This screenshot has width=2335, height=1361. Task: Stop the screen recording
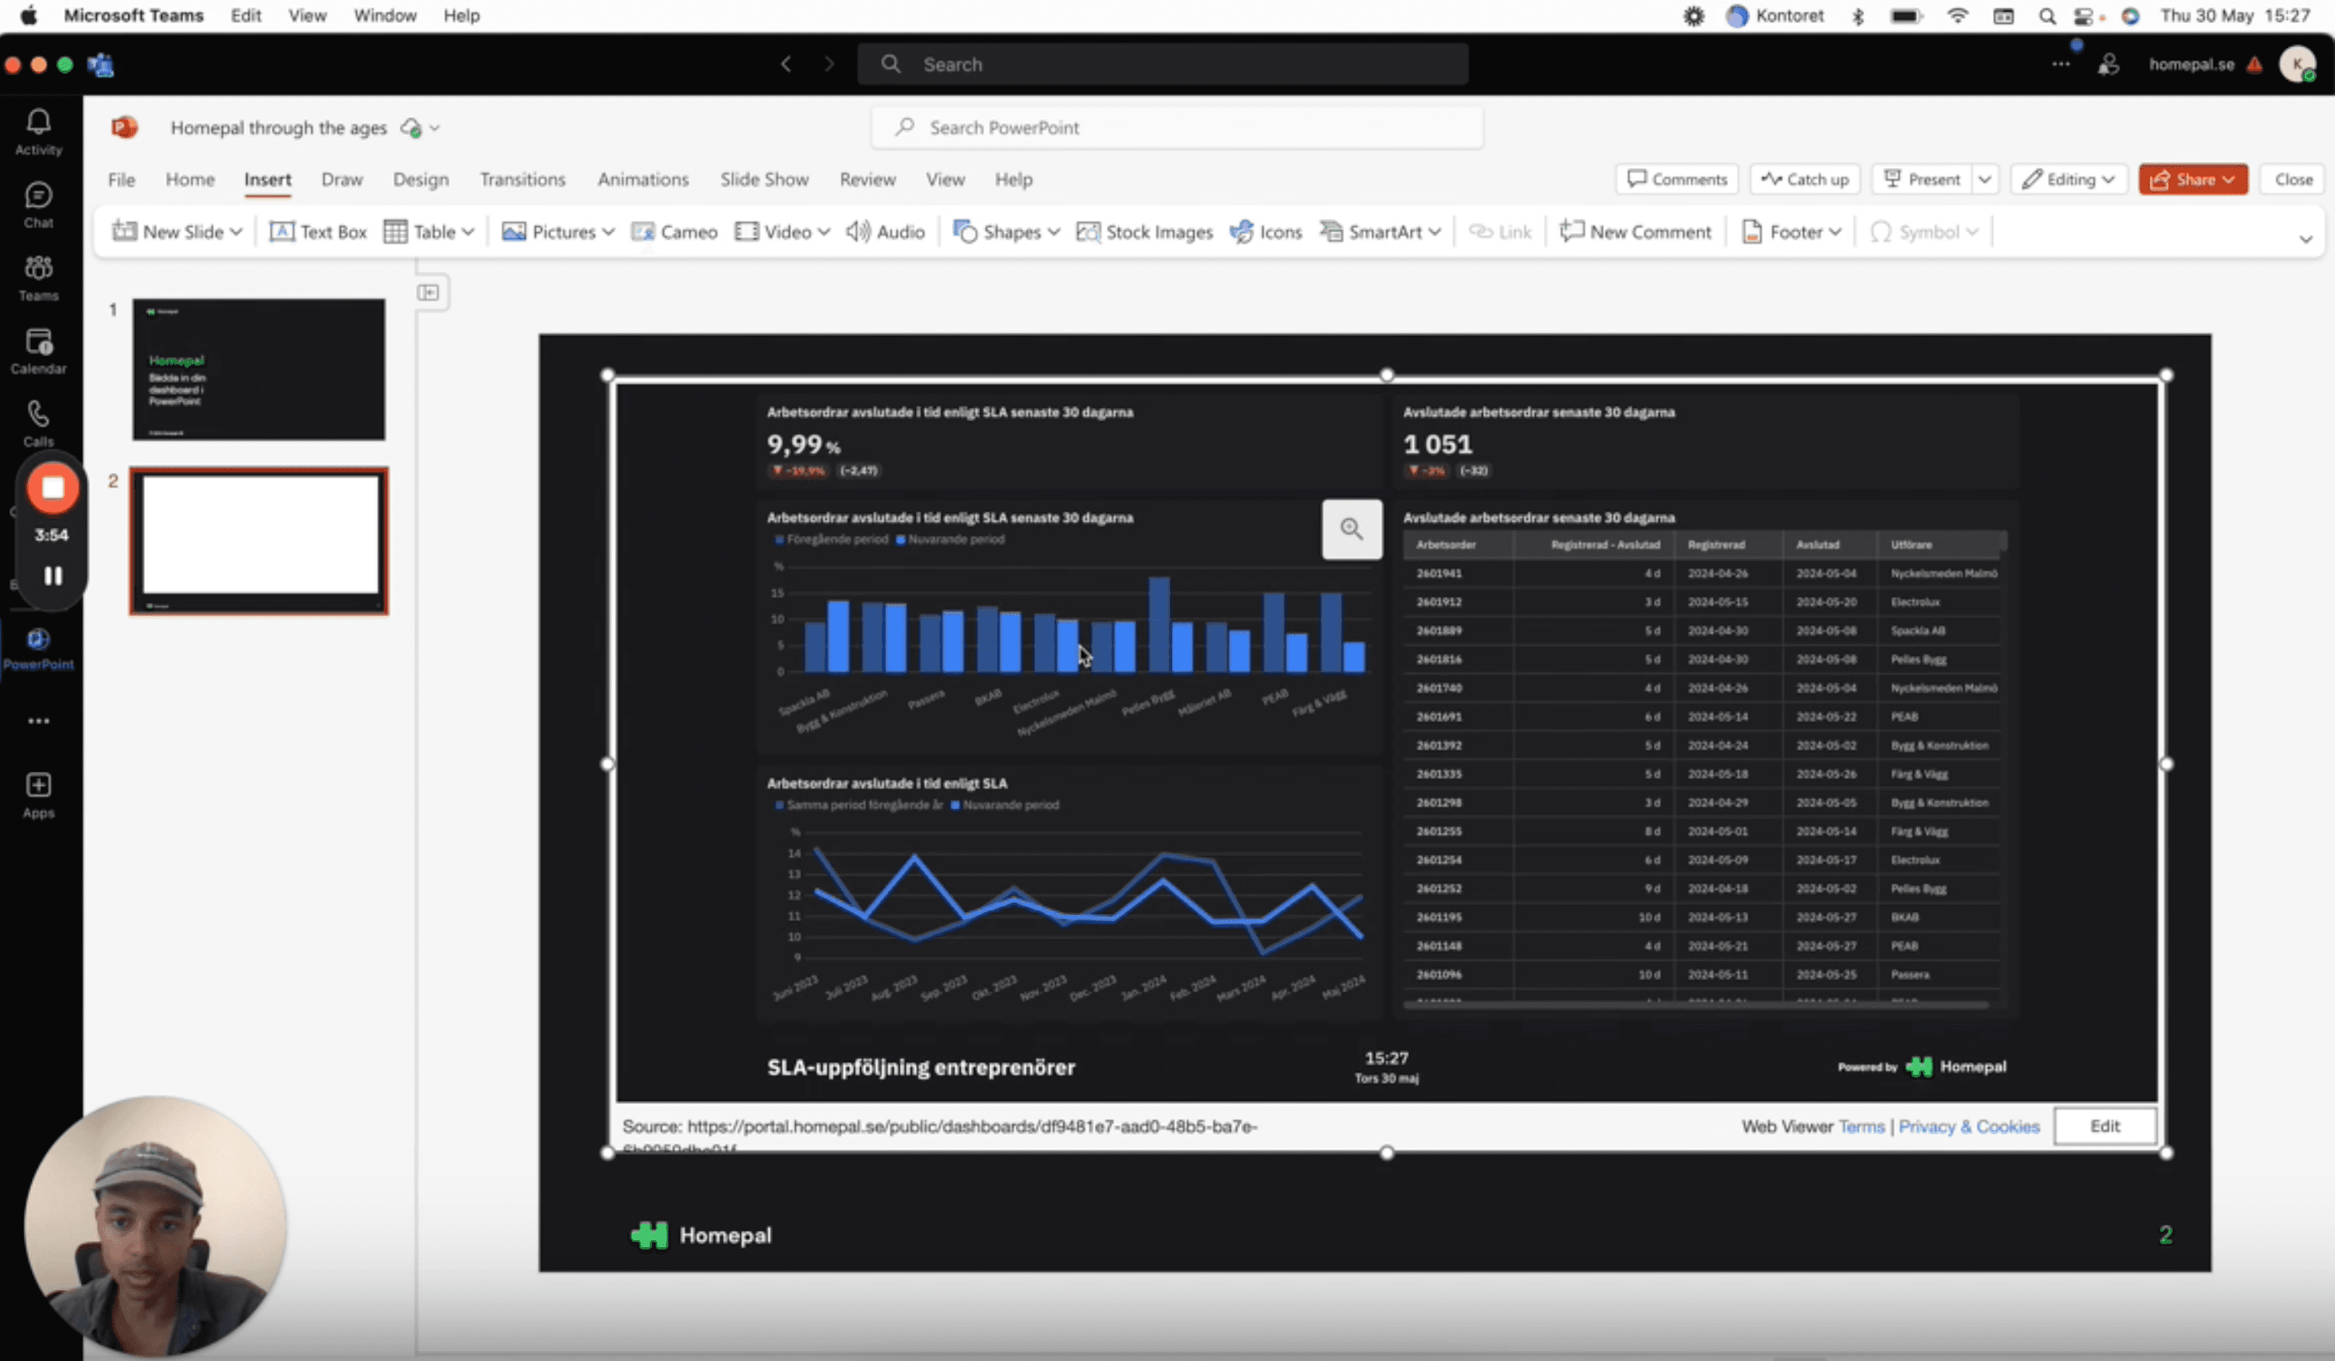pyautogui.click(x=53, y=489)
